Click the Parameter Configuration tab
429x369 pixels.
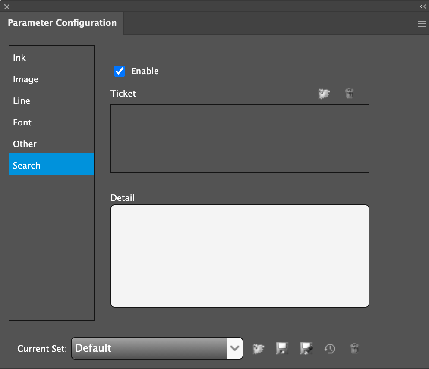(62, 23)
